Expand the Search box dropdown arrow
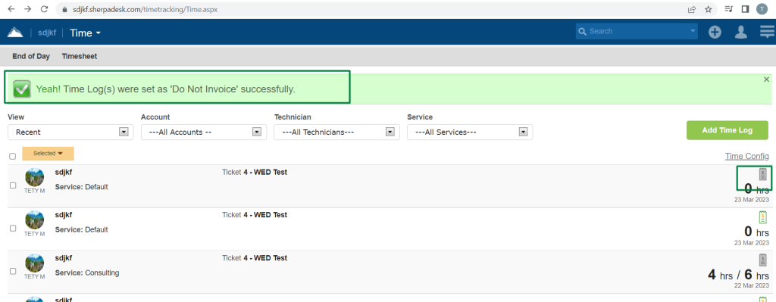This screenshot has height=302, width=776. click(x=693, y=31)
